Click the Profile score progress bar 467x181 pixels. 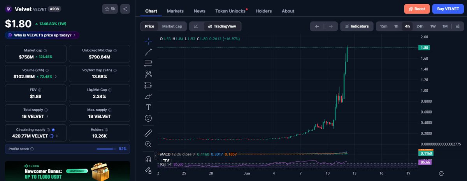pos(106,149)
